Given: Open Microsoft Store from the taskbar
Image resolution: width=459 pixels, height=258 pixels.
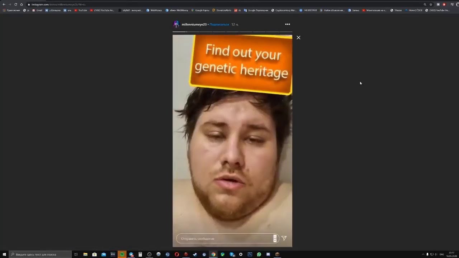Looking at the screenshot, I should point(94,254).
